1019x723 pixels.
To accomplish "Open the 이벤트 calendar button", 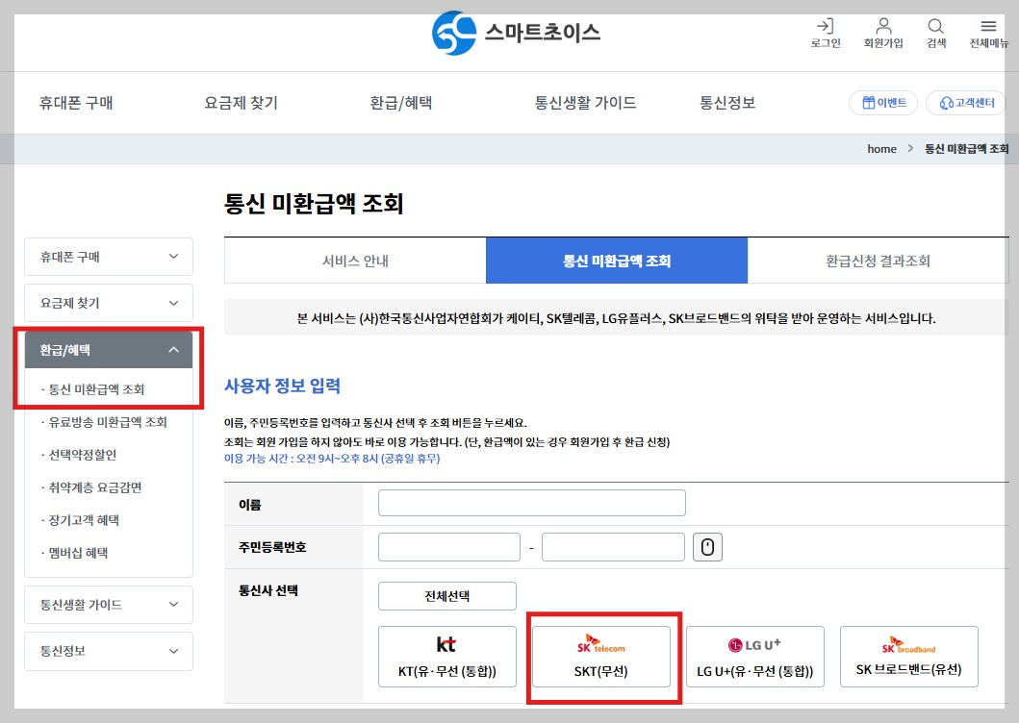I will click(882, 102).
